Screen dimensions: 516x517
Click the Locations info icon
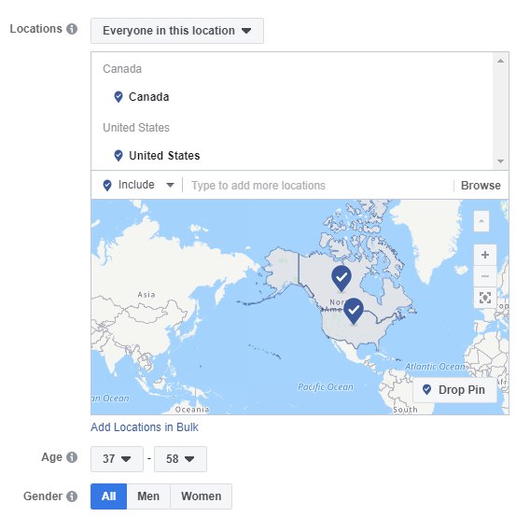coord(72,29)
